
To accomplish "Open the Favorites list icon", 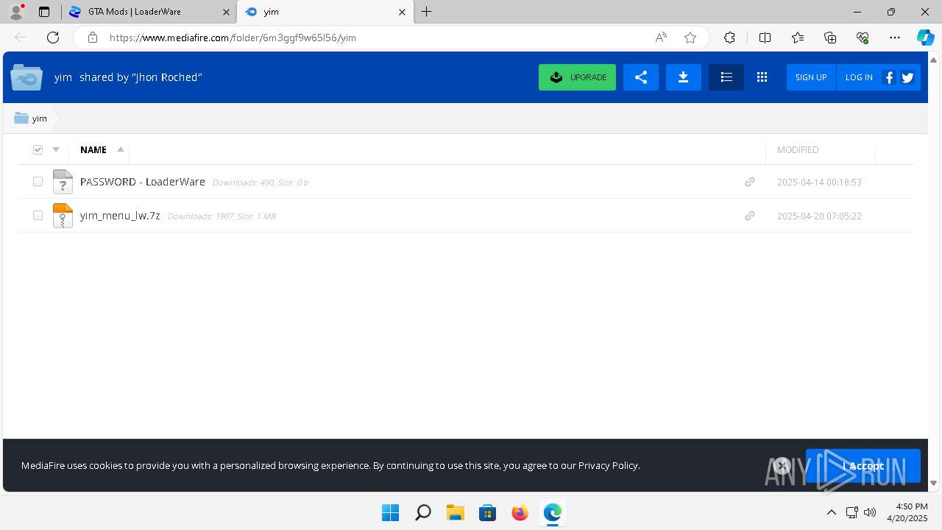I will (x=798, y=38).
